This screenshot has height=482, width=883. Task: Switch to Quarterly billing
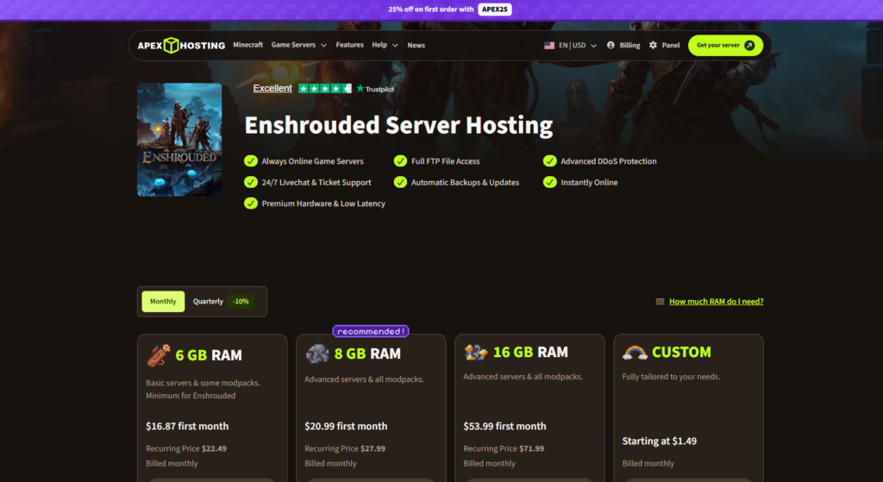(x=208, y=301)
